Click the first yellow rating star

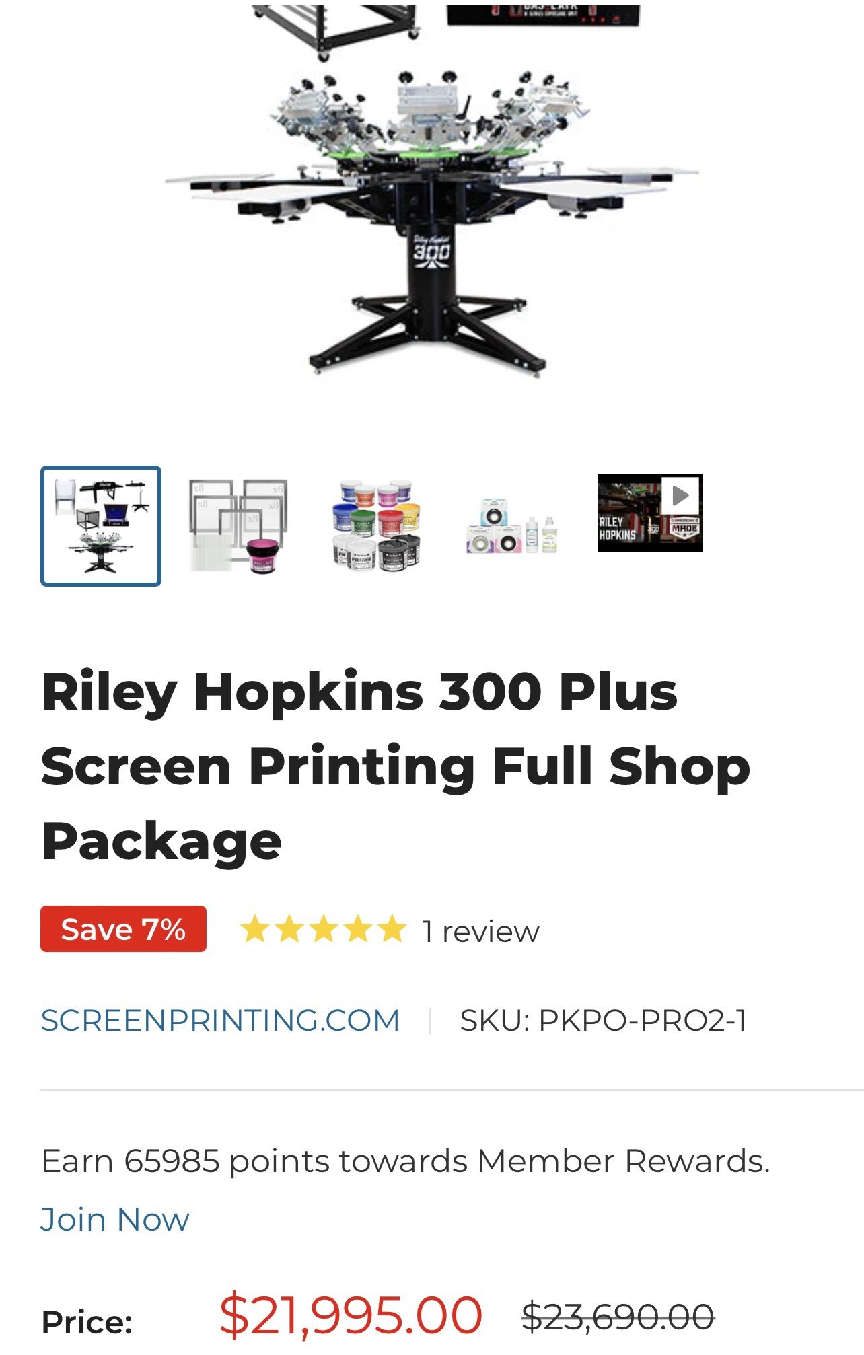tap(255, 930)
